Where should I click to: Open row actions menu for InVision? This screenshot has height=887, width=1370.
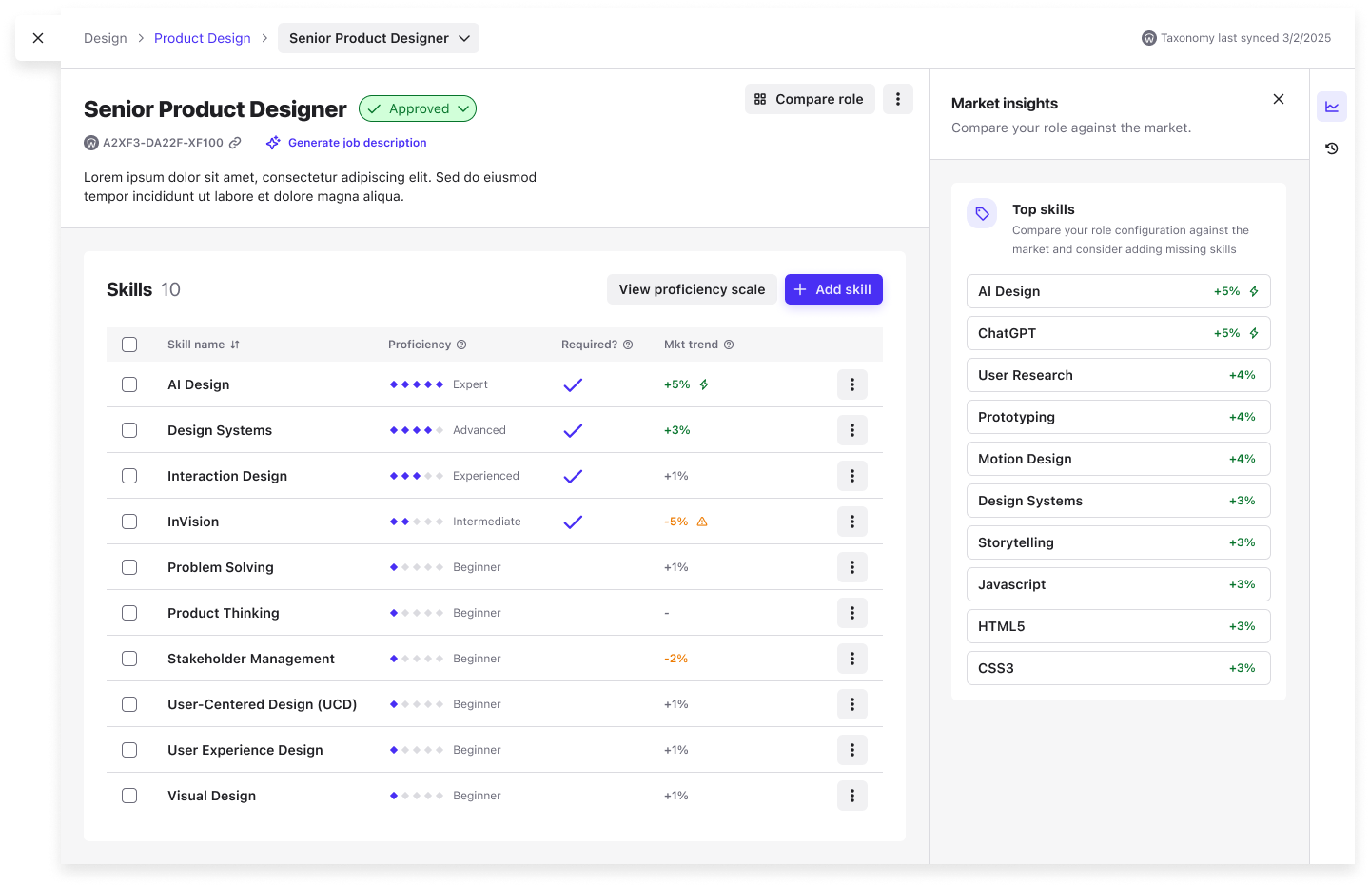pyautogui.click(x=852, y=522)
